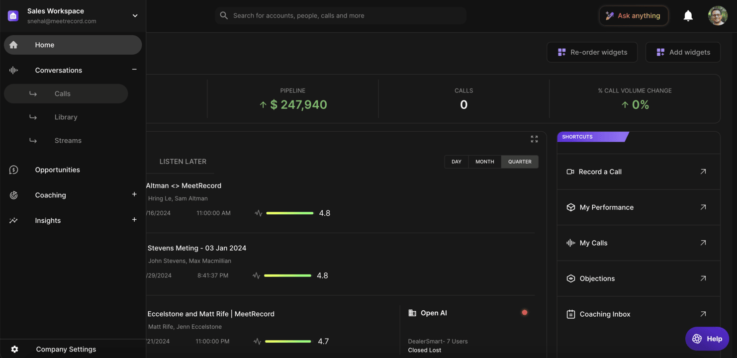This screenshot has width=737, height=358.
Task: Click the search accounts input field
Action: click(x=341, y=16)
